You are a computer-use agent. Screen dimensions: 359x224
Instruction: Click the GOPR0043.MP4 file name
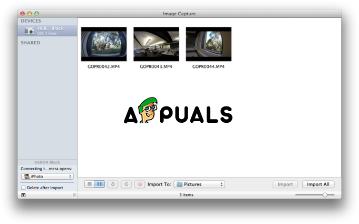pyautogui.click(x=156, y=66)
